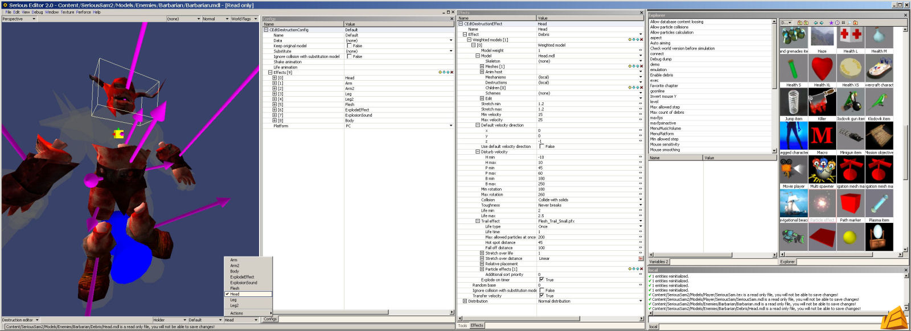Open the Holder dropdown in viewport footer
The image size is (911, 331).
(x=170, y=320)
